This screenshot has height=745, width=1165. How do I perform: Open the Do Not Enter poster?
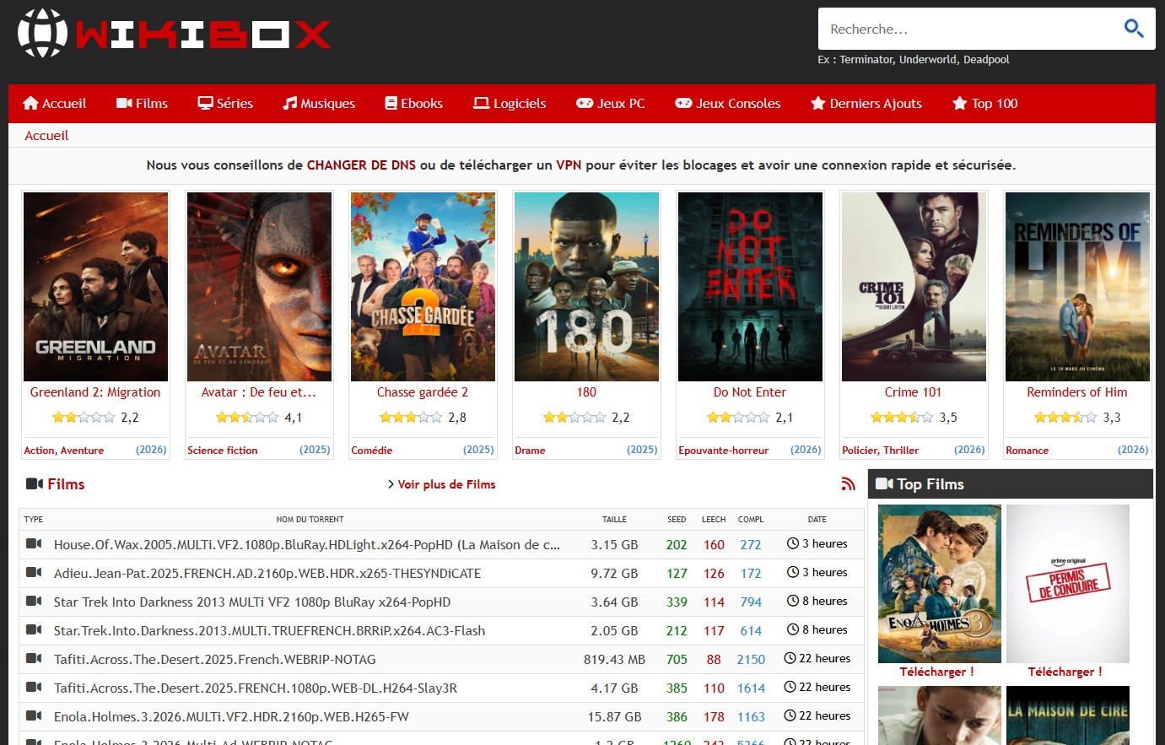750,287
